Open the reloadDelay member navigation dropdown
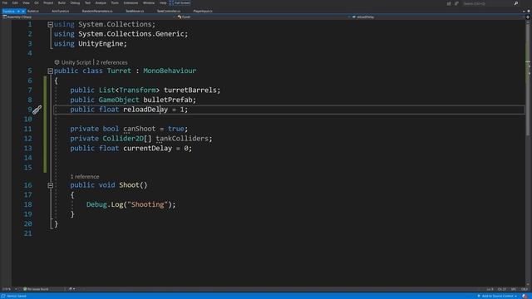Viewport: 532px width, 299px height. tap(438, 17)
